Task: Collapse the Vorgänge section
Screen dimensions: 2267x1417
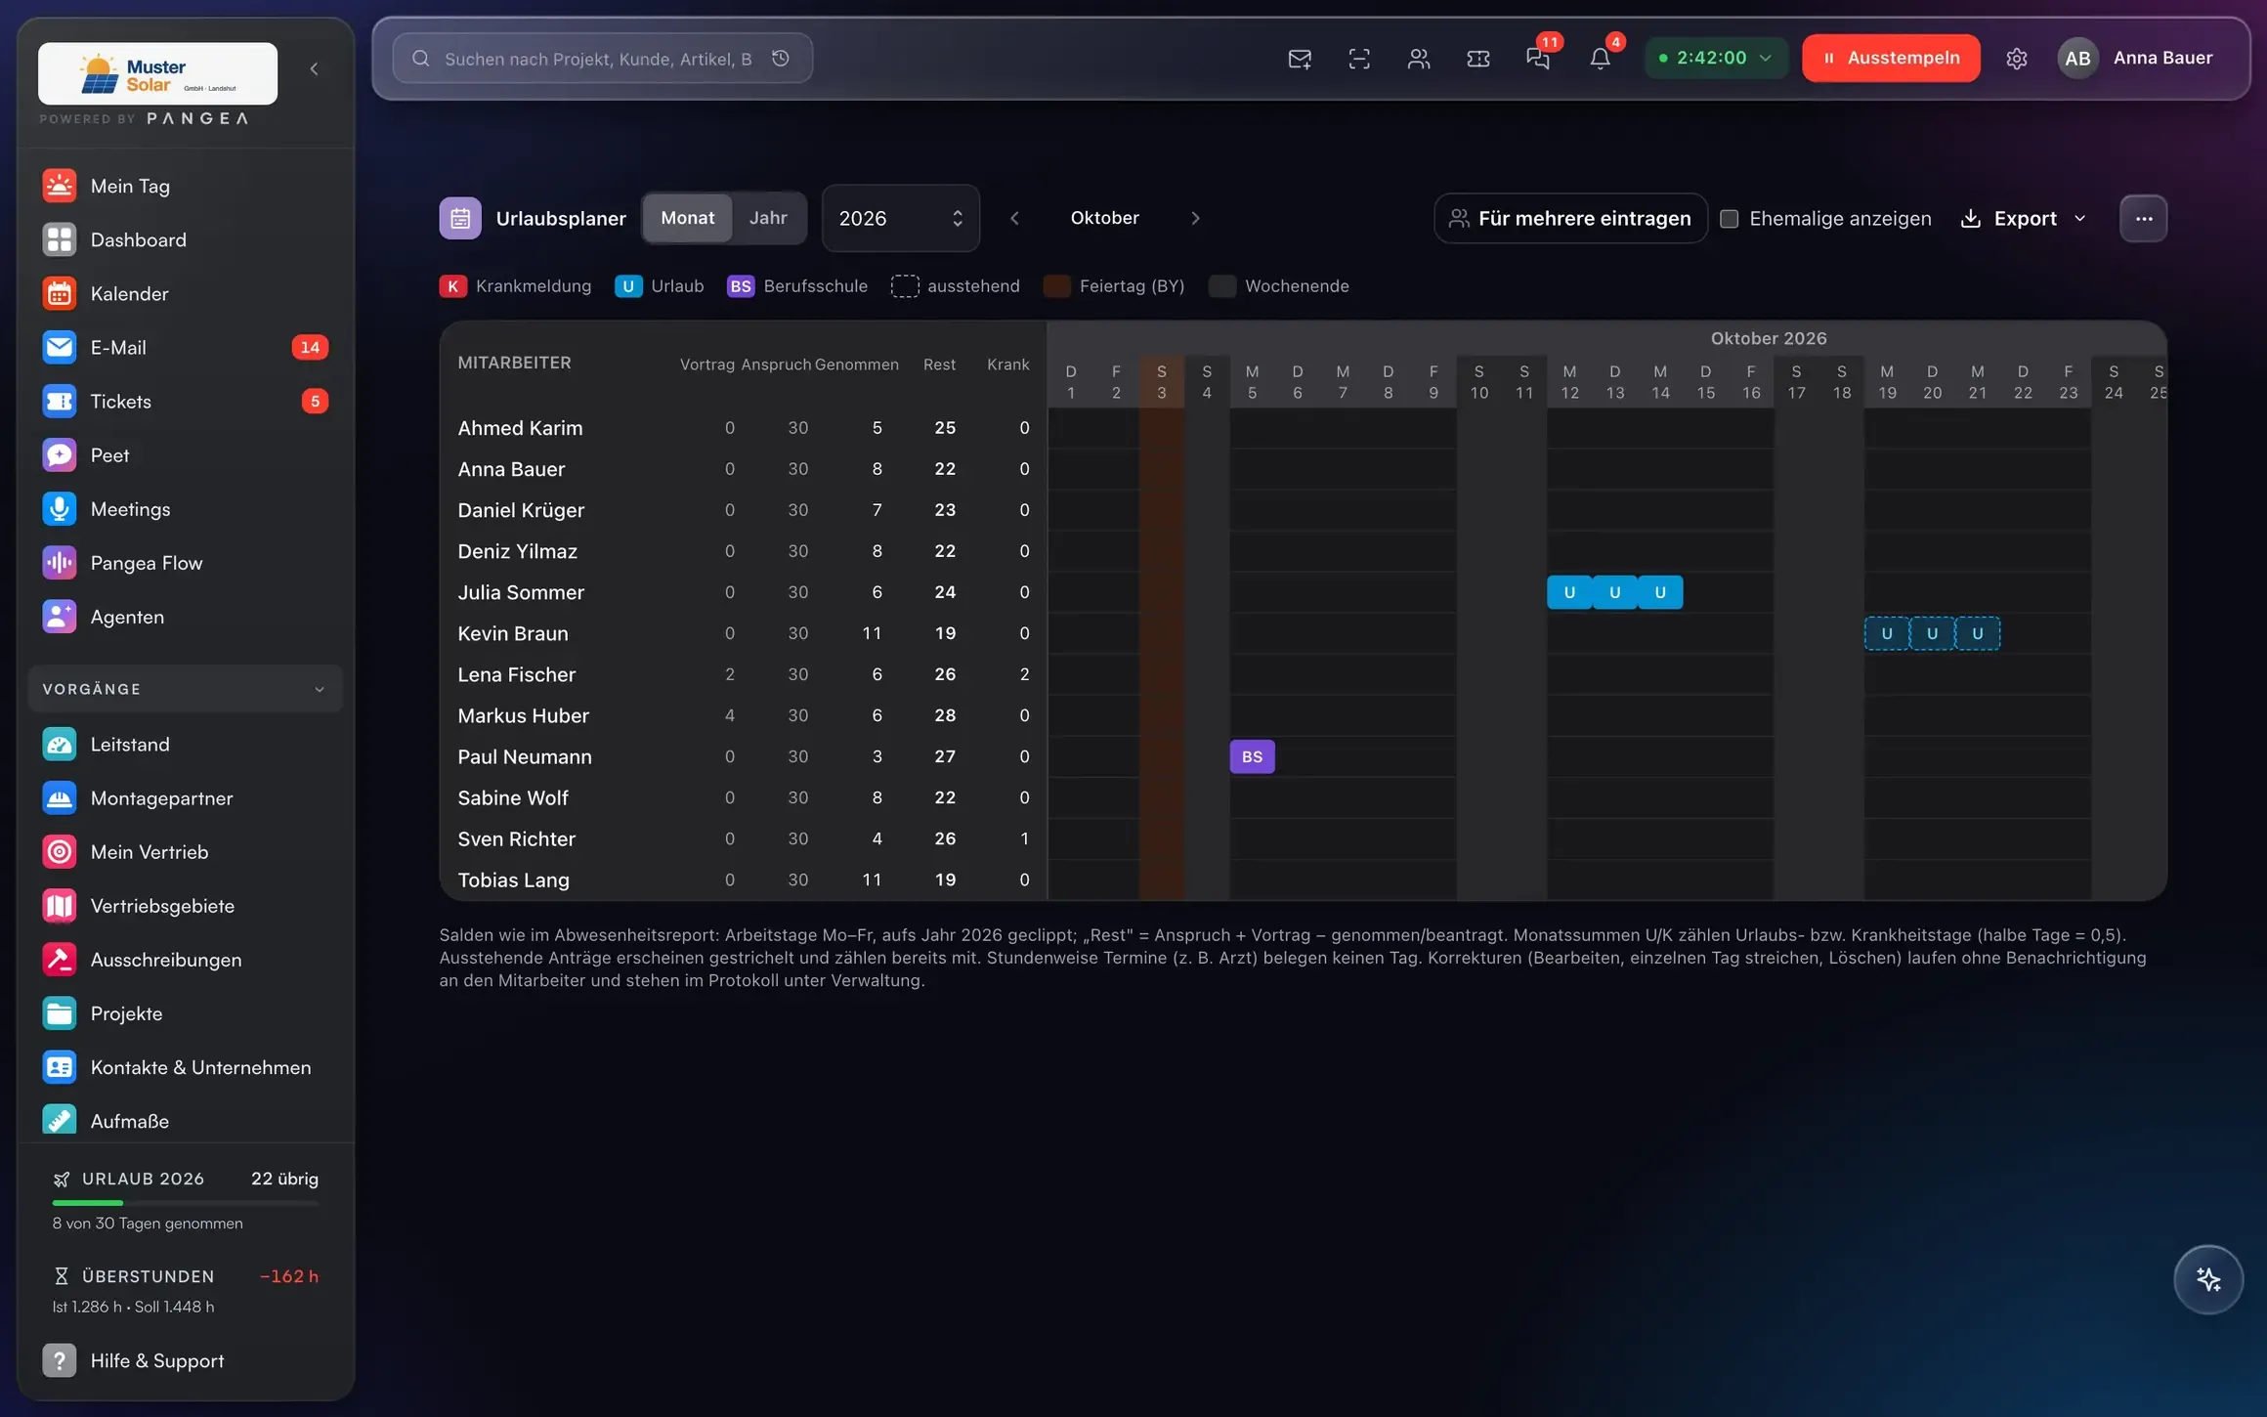Action: point(186,689)
